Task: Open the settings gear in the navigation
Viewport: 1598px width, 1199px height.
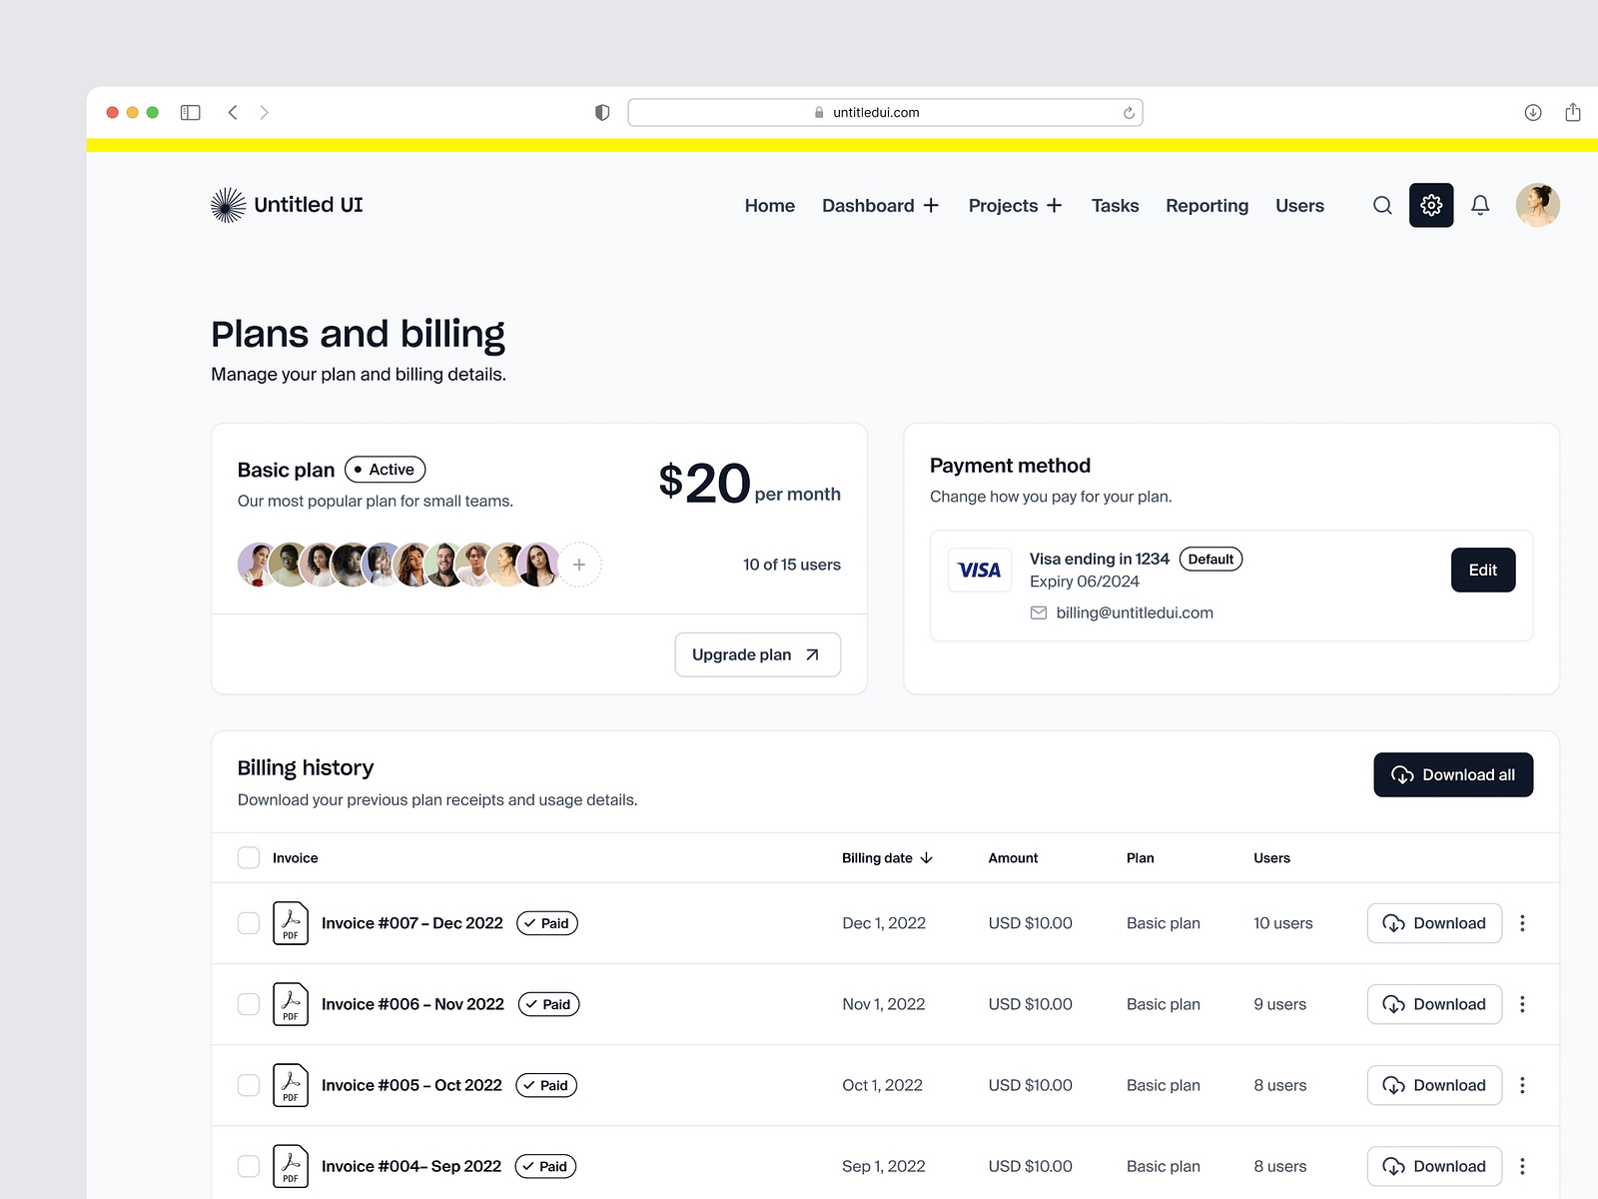Action: coord(1431,205)
